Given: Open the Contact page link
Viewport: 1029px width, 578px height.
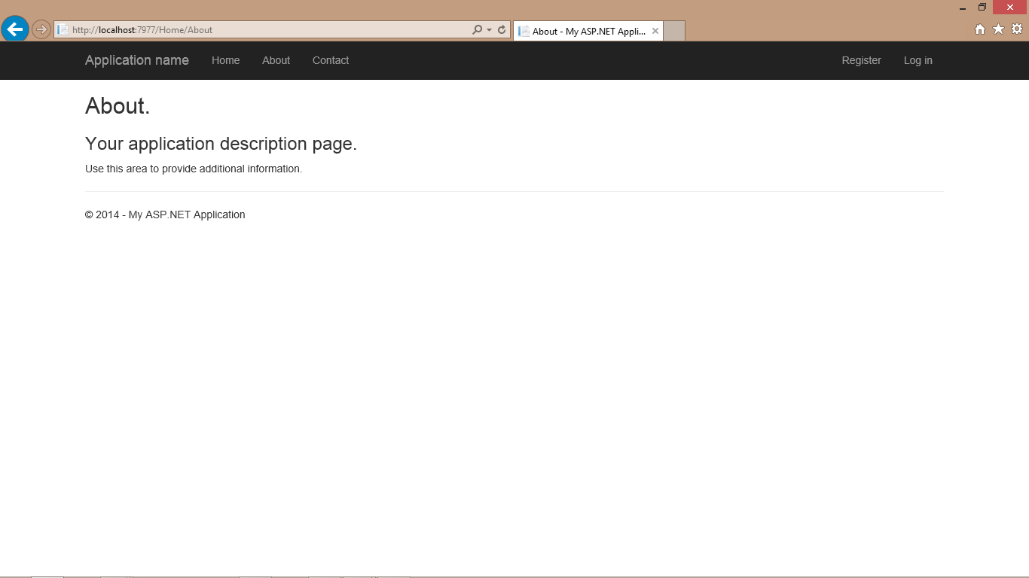Looking at the screenshot, I should 331,60.
